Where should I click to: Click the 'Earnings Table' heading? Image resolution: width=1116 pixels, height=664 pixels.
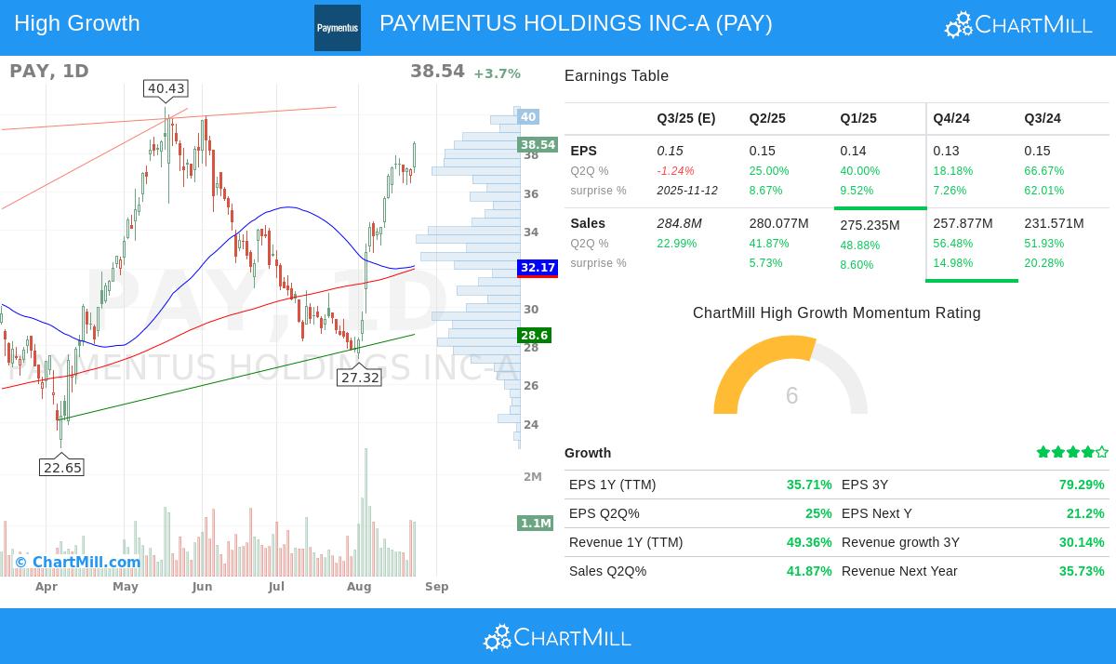[x=617, y=76]
